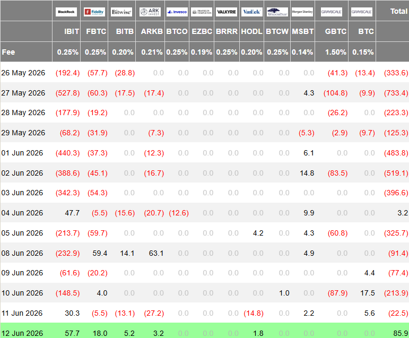The height and width of the screenshot is (338, 409).
Task: Select the HODL column header
Action: [251, 31]
